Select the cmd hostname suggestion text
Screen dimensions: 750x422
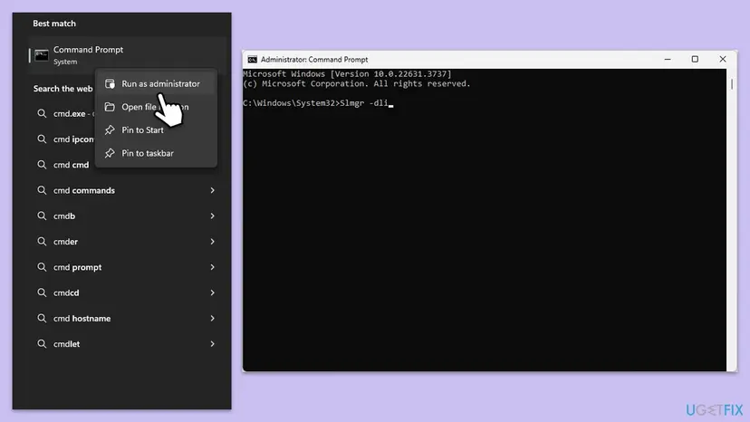[82, 318]
